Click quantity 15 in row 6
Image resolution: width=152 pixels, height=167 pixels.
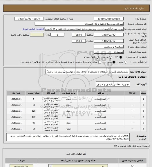pyautogui.click(x=34, y=129)
